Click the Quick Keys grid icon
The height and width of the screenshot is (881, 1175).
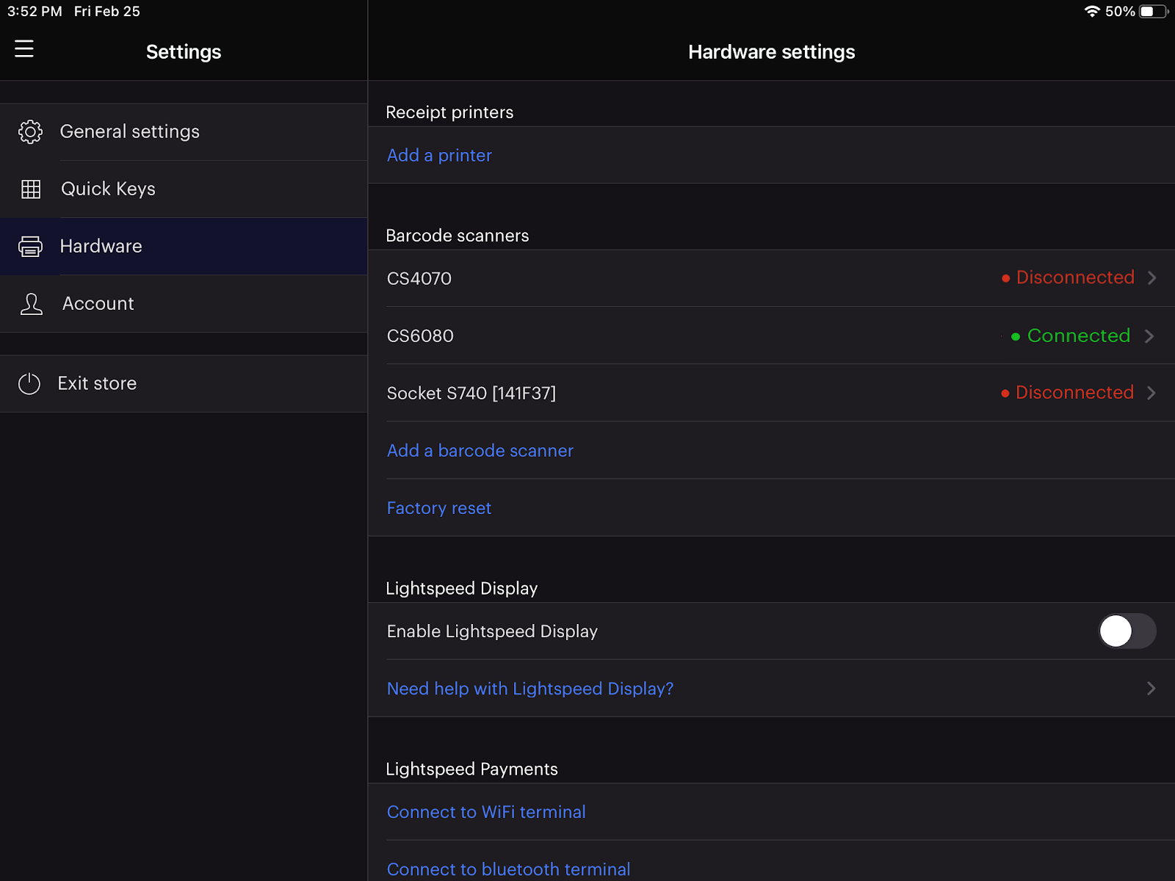coord(31,189)
